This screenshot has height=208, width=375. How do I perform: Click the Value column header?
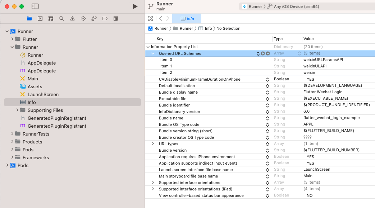click(308, 39)
